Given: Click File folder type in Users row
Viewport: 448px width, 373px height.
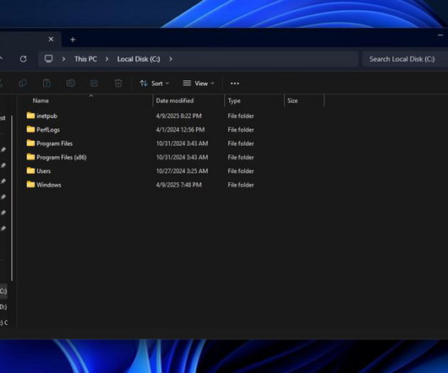Looking at the screenshot, I should [241, 170].
